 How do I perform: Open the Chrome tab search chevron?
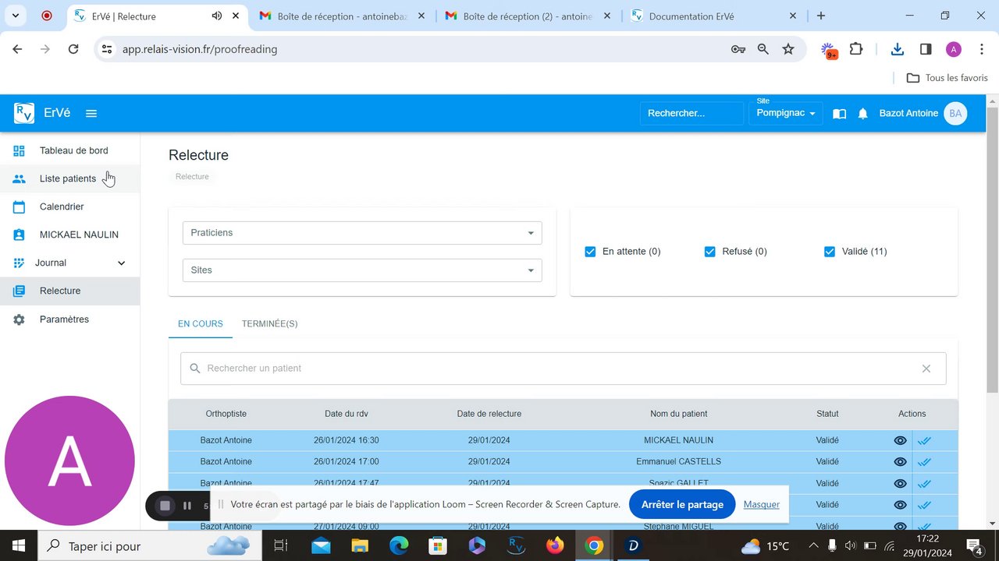pos(17,16)
